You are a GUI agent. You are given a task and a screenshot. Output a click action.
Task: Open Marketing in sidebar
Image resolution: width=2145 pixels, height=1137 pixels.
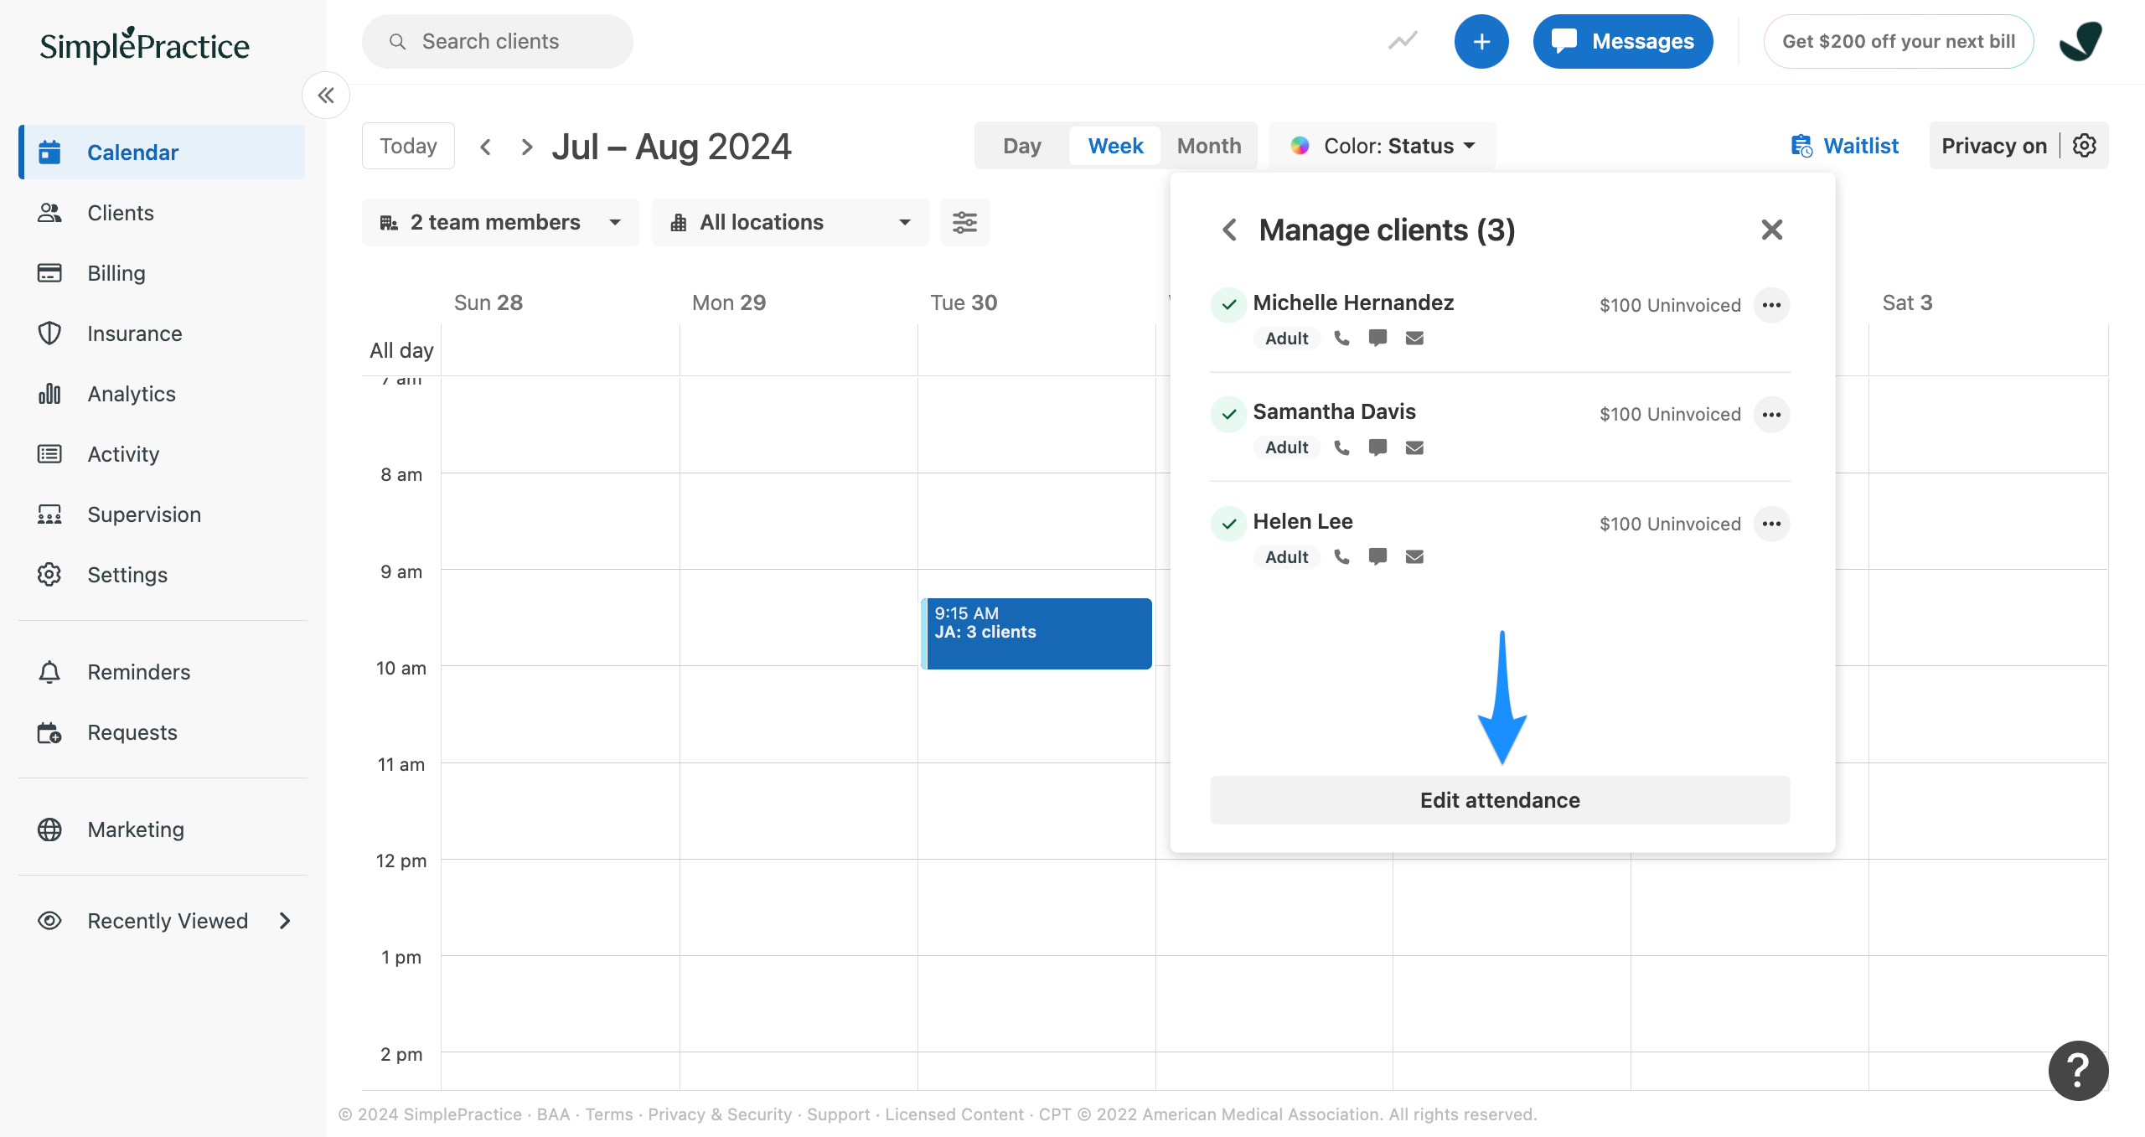pos(162,829)
